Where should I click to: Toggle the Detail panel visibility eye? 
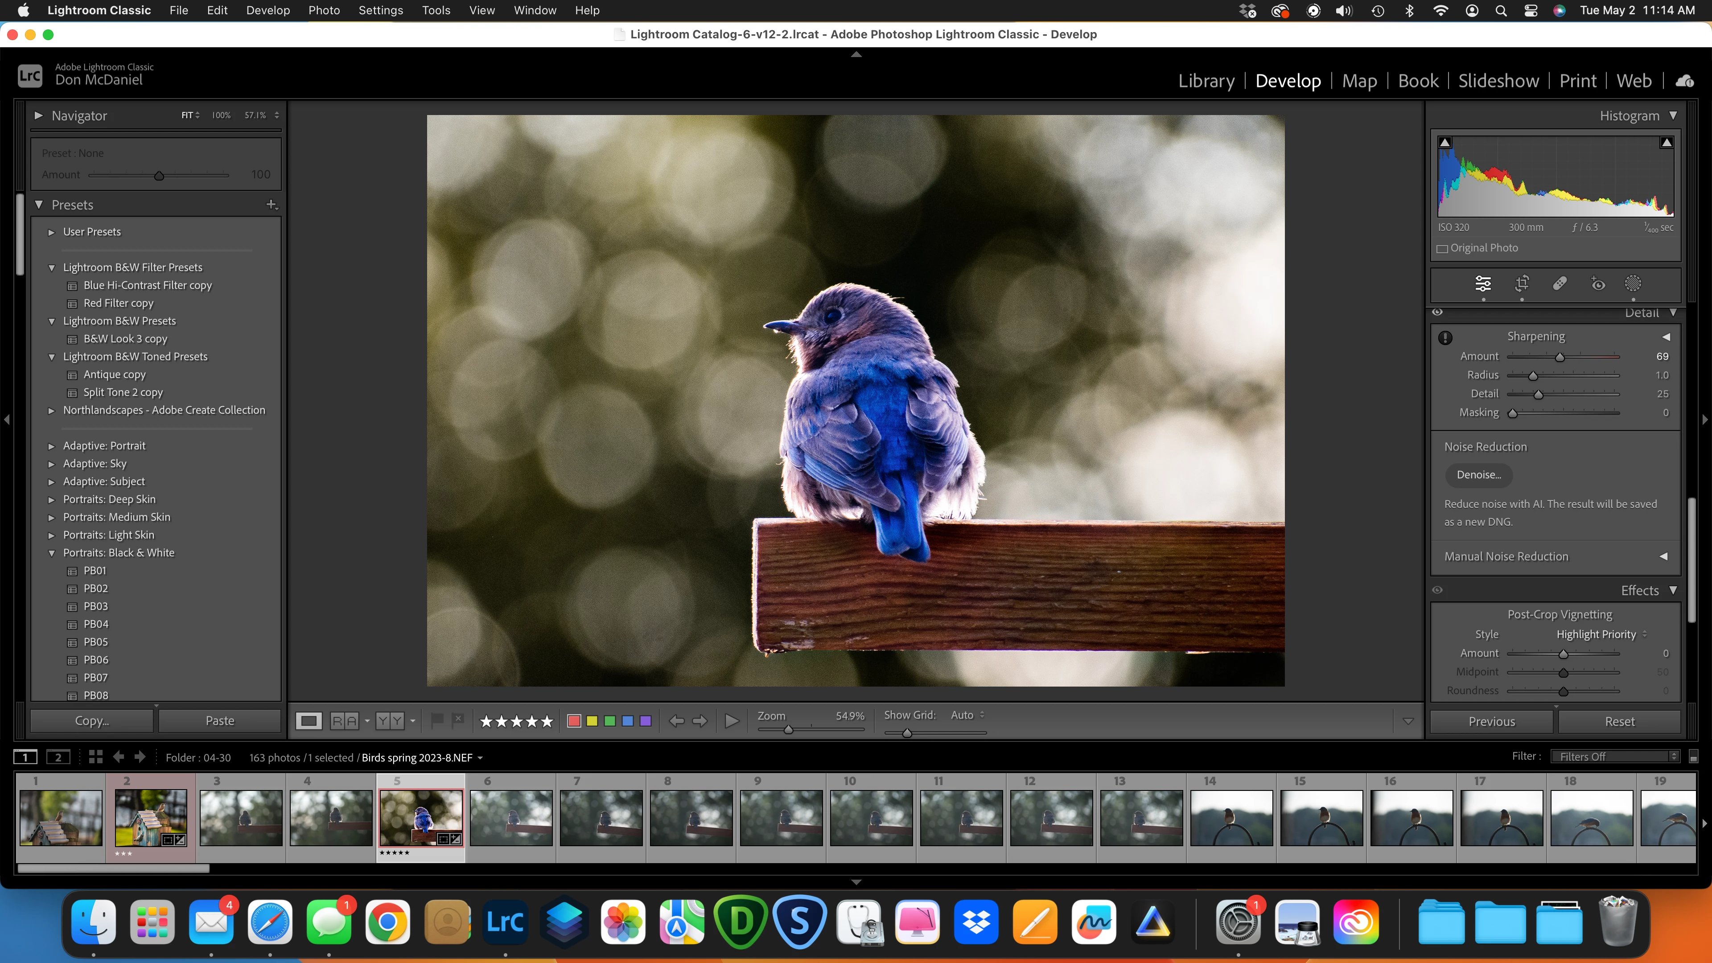1437,313
